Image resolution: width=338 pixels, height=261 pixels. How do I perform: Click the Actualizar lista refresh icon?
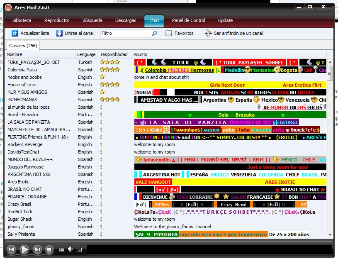click(15, 33)
